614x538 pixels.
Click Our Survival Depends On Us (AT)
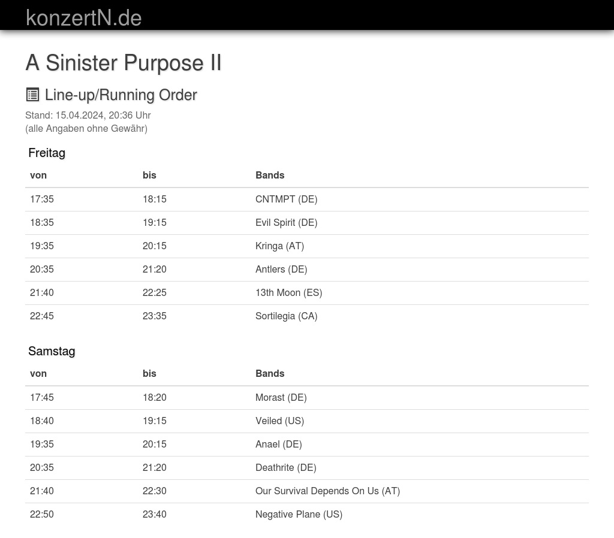[x=327, y=491]
